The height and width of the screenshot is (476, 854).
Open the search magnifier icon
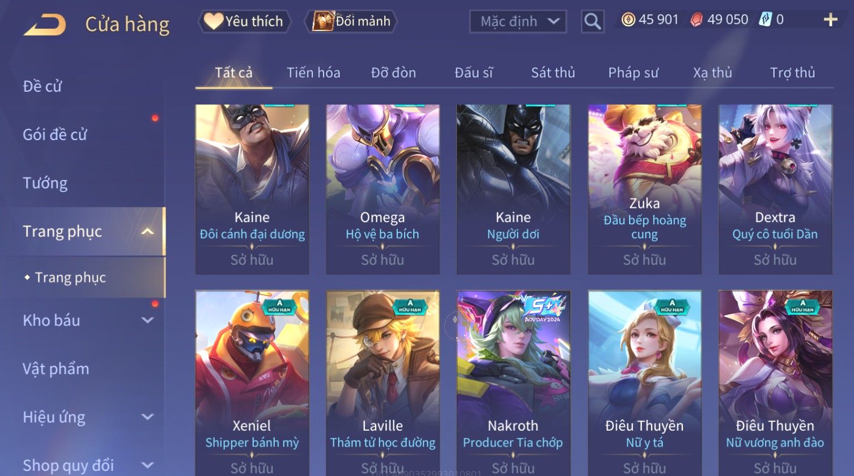point(592,22)
